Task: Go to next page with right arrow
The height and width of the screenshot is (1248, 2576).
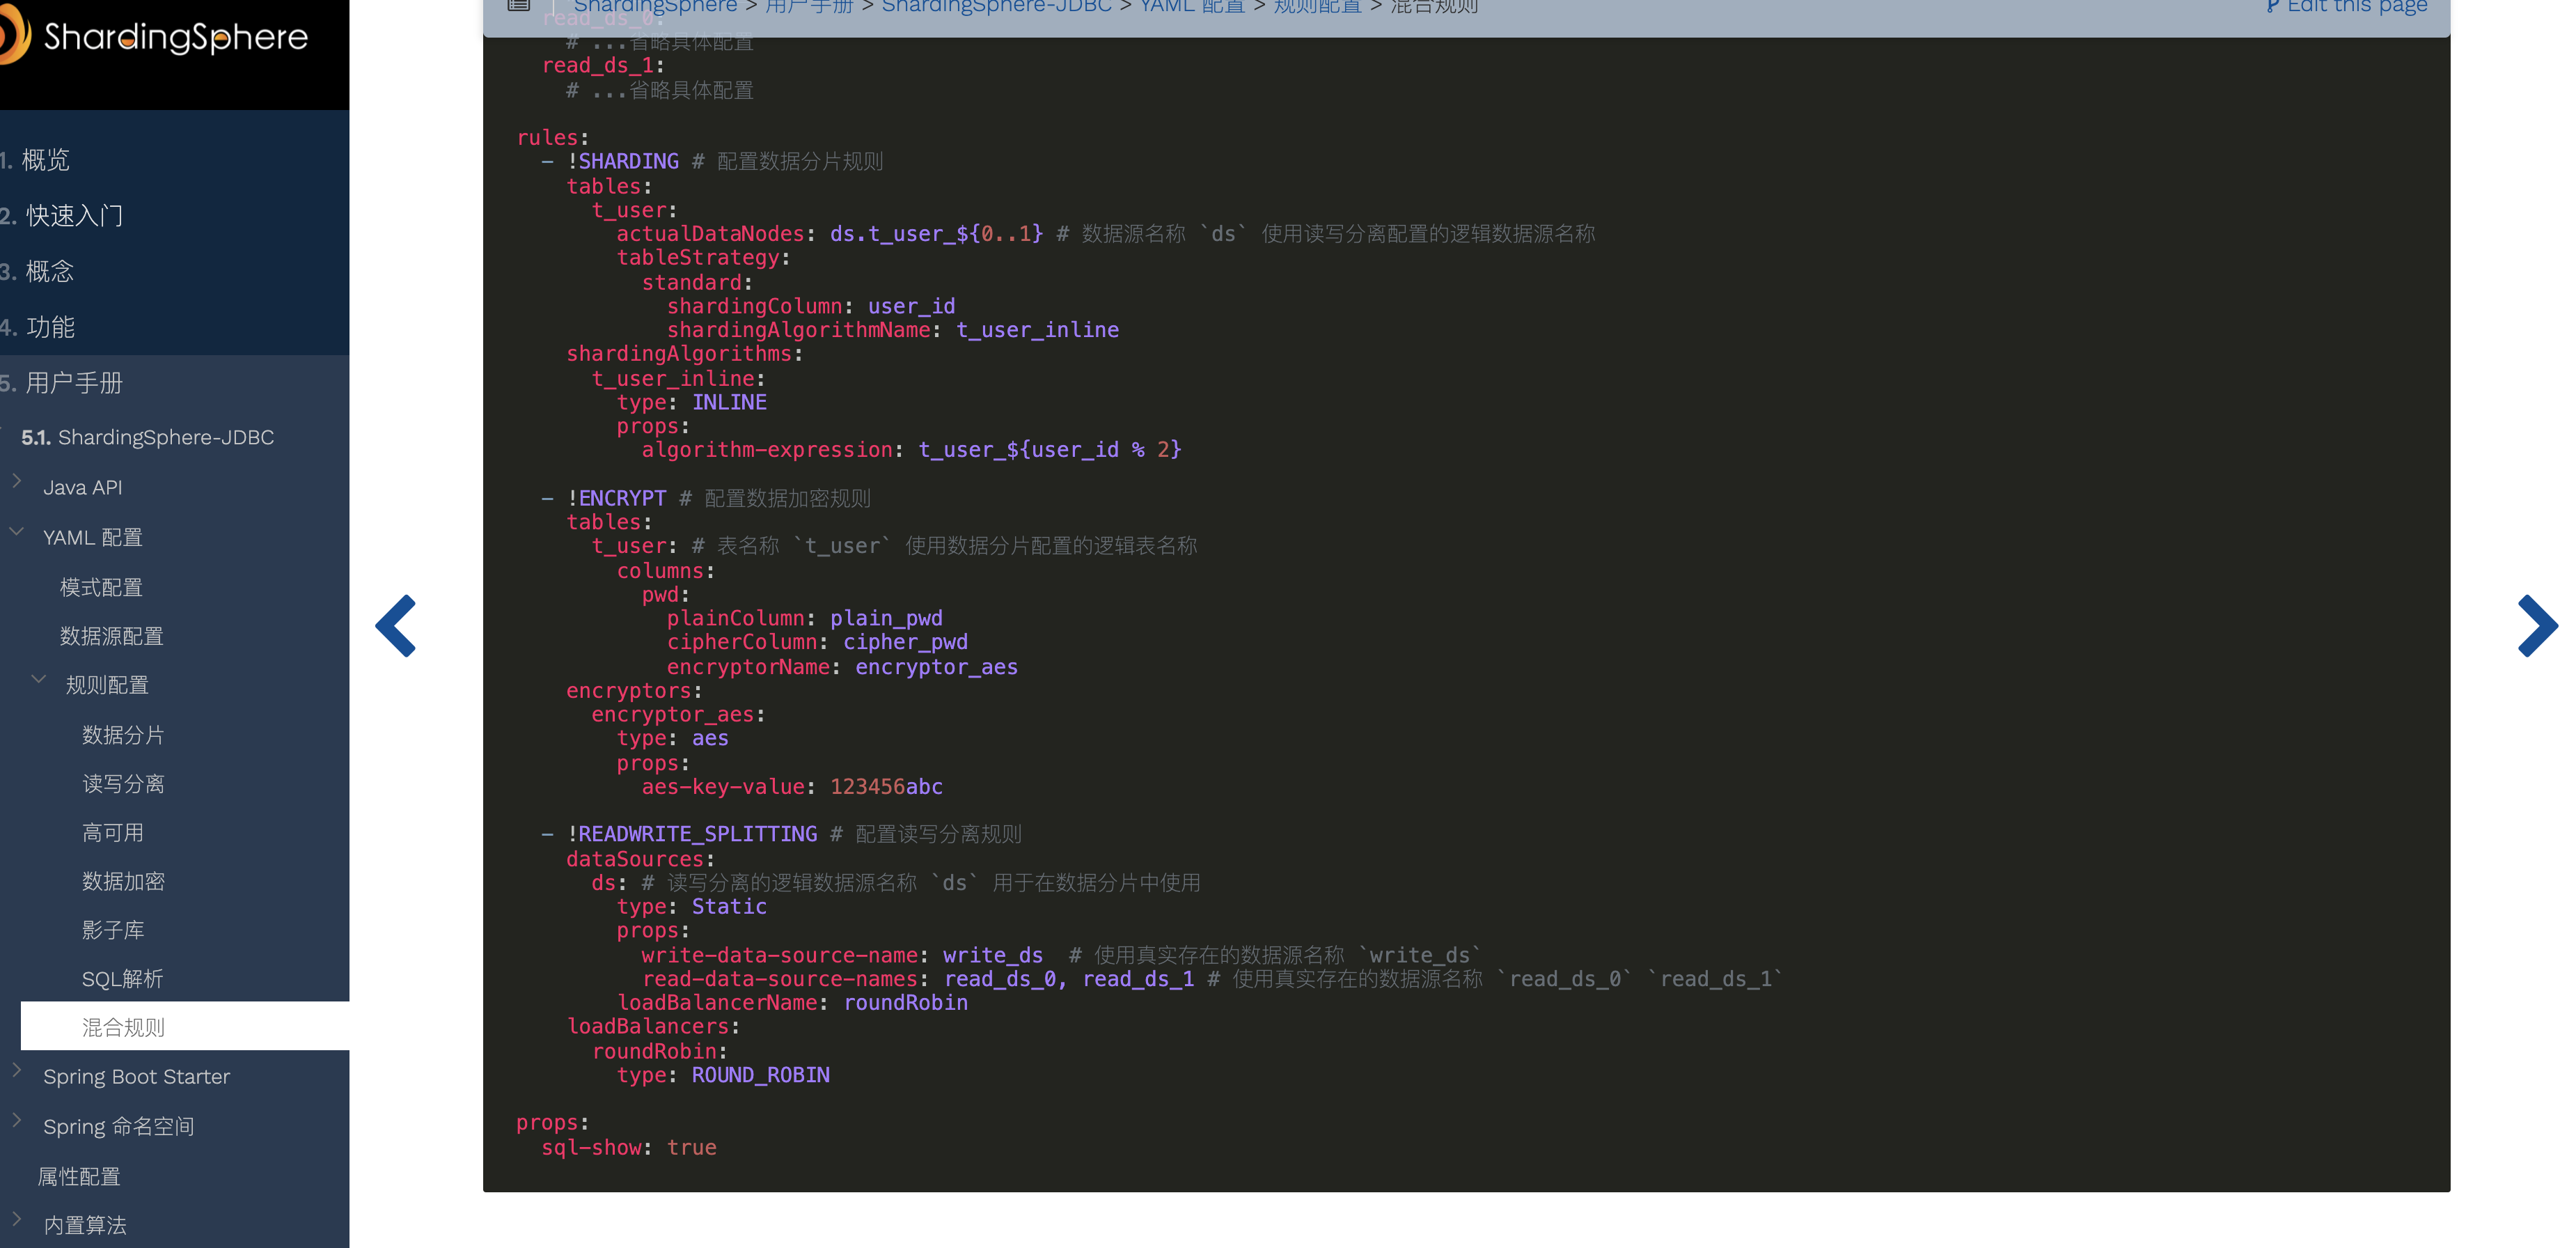Action: coord(2537,626)
